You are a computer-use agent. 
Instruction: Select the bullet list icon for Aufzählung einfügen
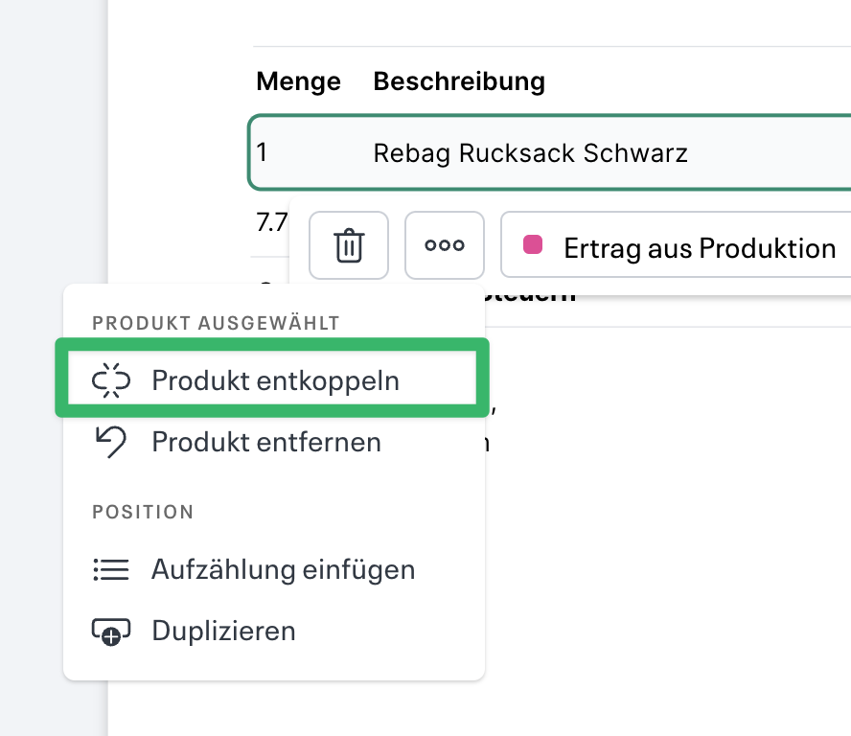click(111, 569)
